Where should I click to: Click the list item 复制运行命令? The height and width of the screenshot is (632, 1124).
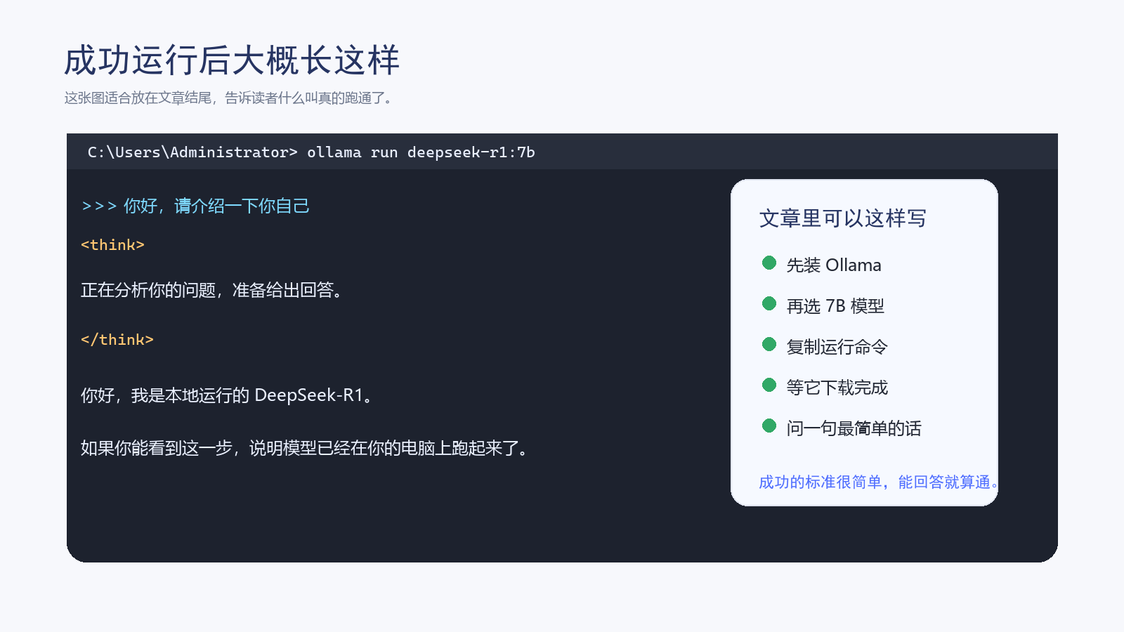837,347
